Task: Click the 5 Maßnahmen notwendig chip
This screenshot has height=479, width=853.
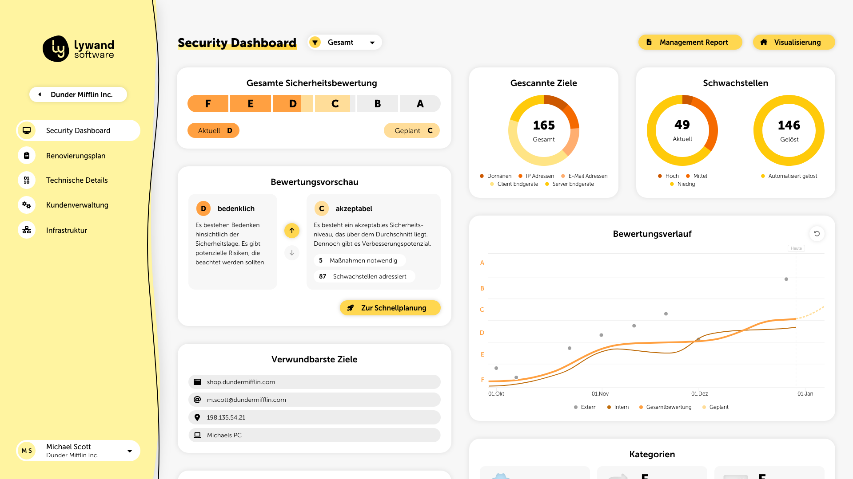Action: click(x=360, y=260)
